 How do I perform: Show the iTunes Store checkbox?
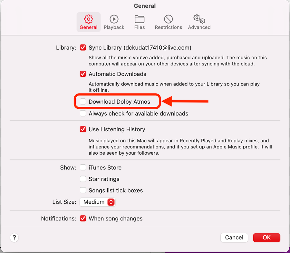(83, 168)
